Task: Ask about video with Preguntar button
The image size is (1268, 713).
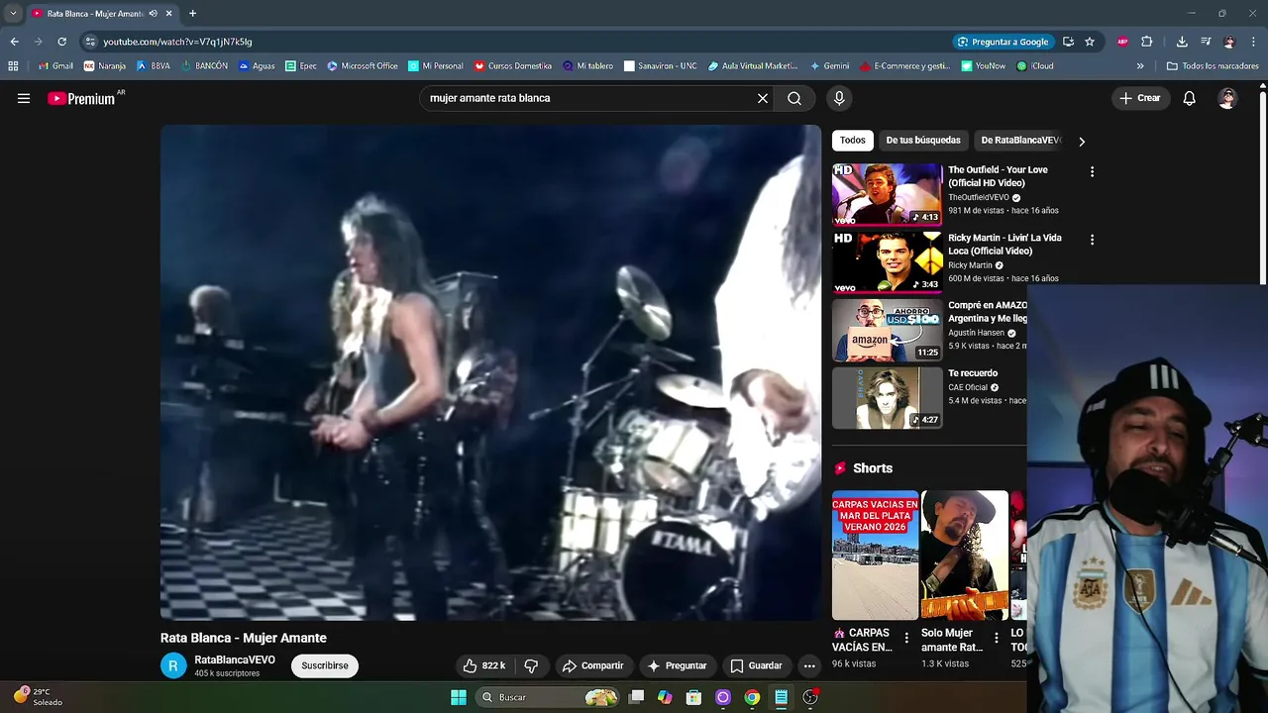Action: [677, 665]
